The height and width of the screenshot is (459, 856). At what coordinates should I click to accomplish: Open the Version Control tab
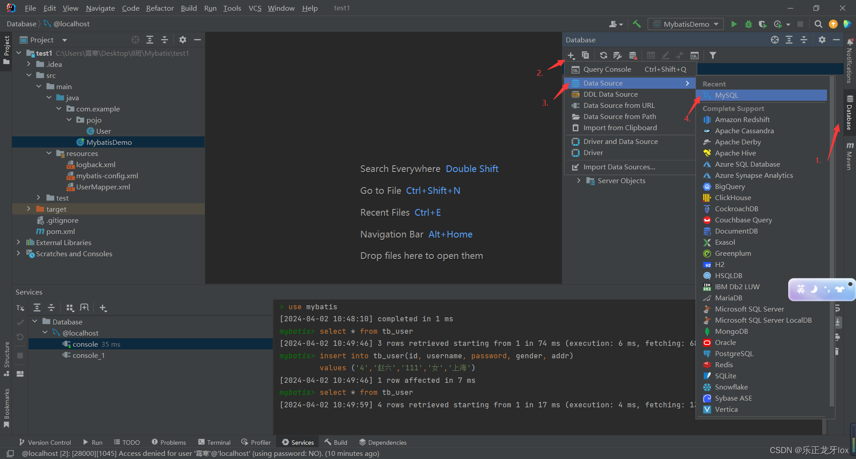coord(45,442)
